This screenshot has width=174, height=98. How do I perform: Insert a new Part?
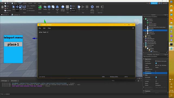pyautogui.click(x=49, y=8)
